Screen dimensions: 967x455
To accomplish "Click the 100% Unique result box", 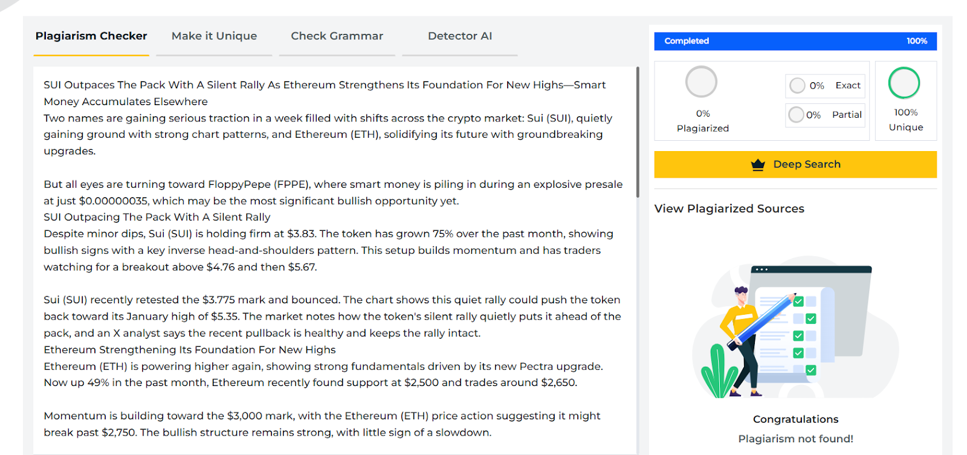I will coord(906,101).
